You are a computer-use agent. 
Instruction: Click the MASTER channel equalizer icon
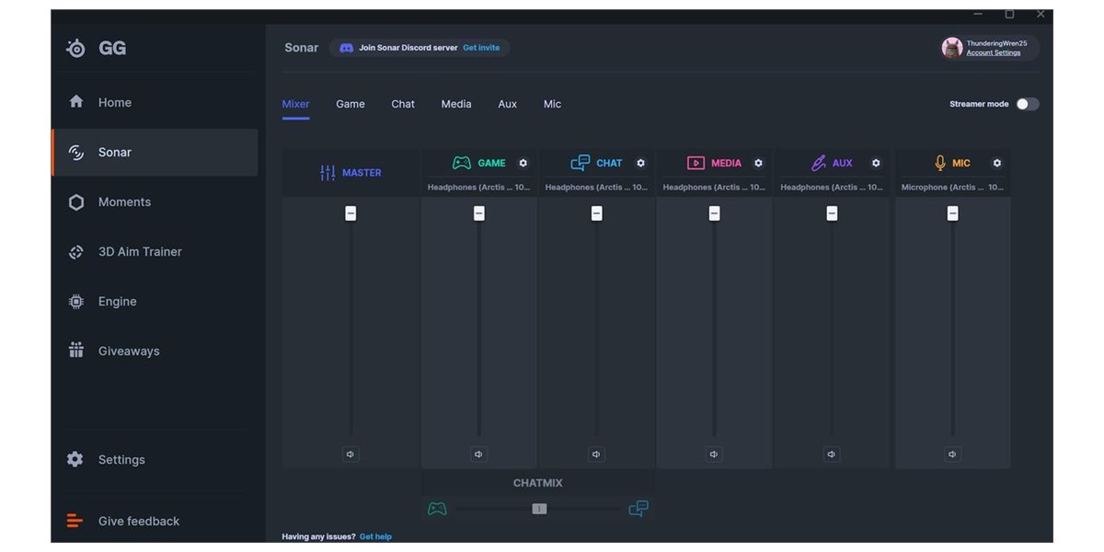328,173
